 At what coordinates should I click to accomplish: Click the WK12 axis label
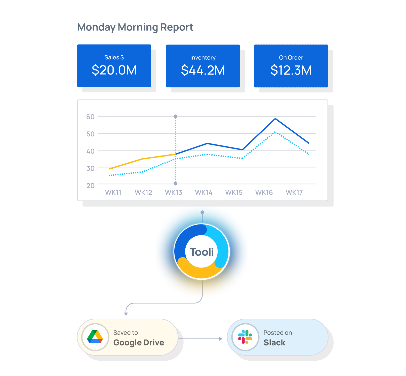[x=143, y=193]
